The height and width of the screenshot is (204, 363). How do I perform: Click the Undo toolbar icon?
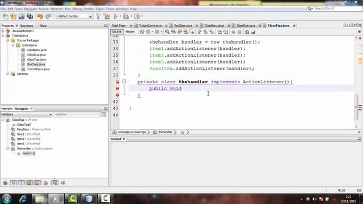click(x=40, y=16)
